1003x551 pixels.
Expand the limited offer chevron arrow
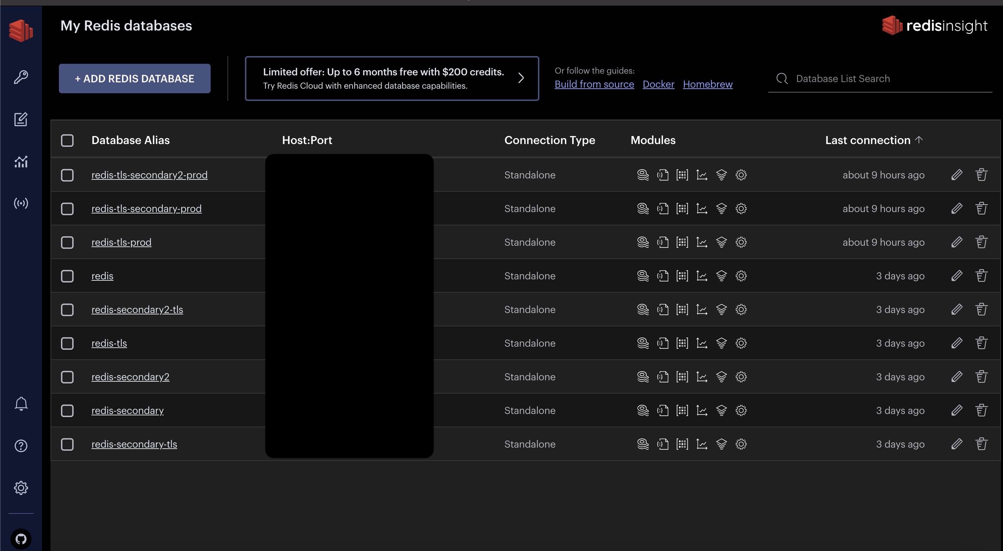(521, 78)
